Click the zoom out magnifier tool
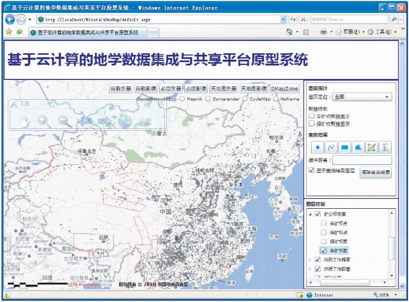Image resolution: width=409 pixels, height=302 pixels. [62, 119]
